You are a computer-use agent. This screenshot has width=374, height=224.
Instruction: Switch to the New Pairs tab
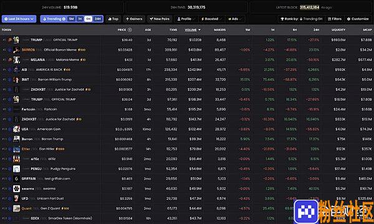tap(160, 19)
